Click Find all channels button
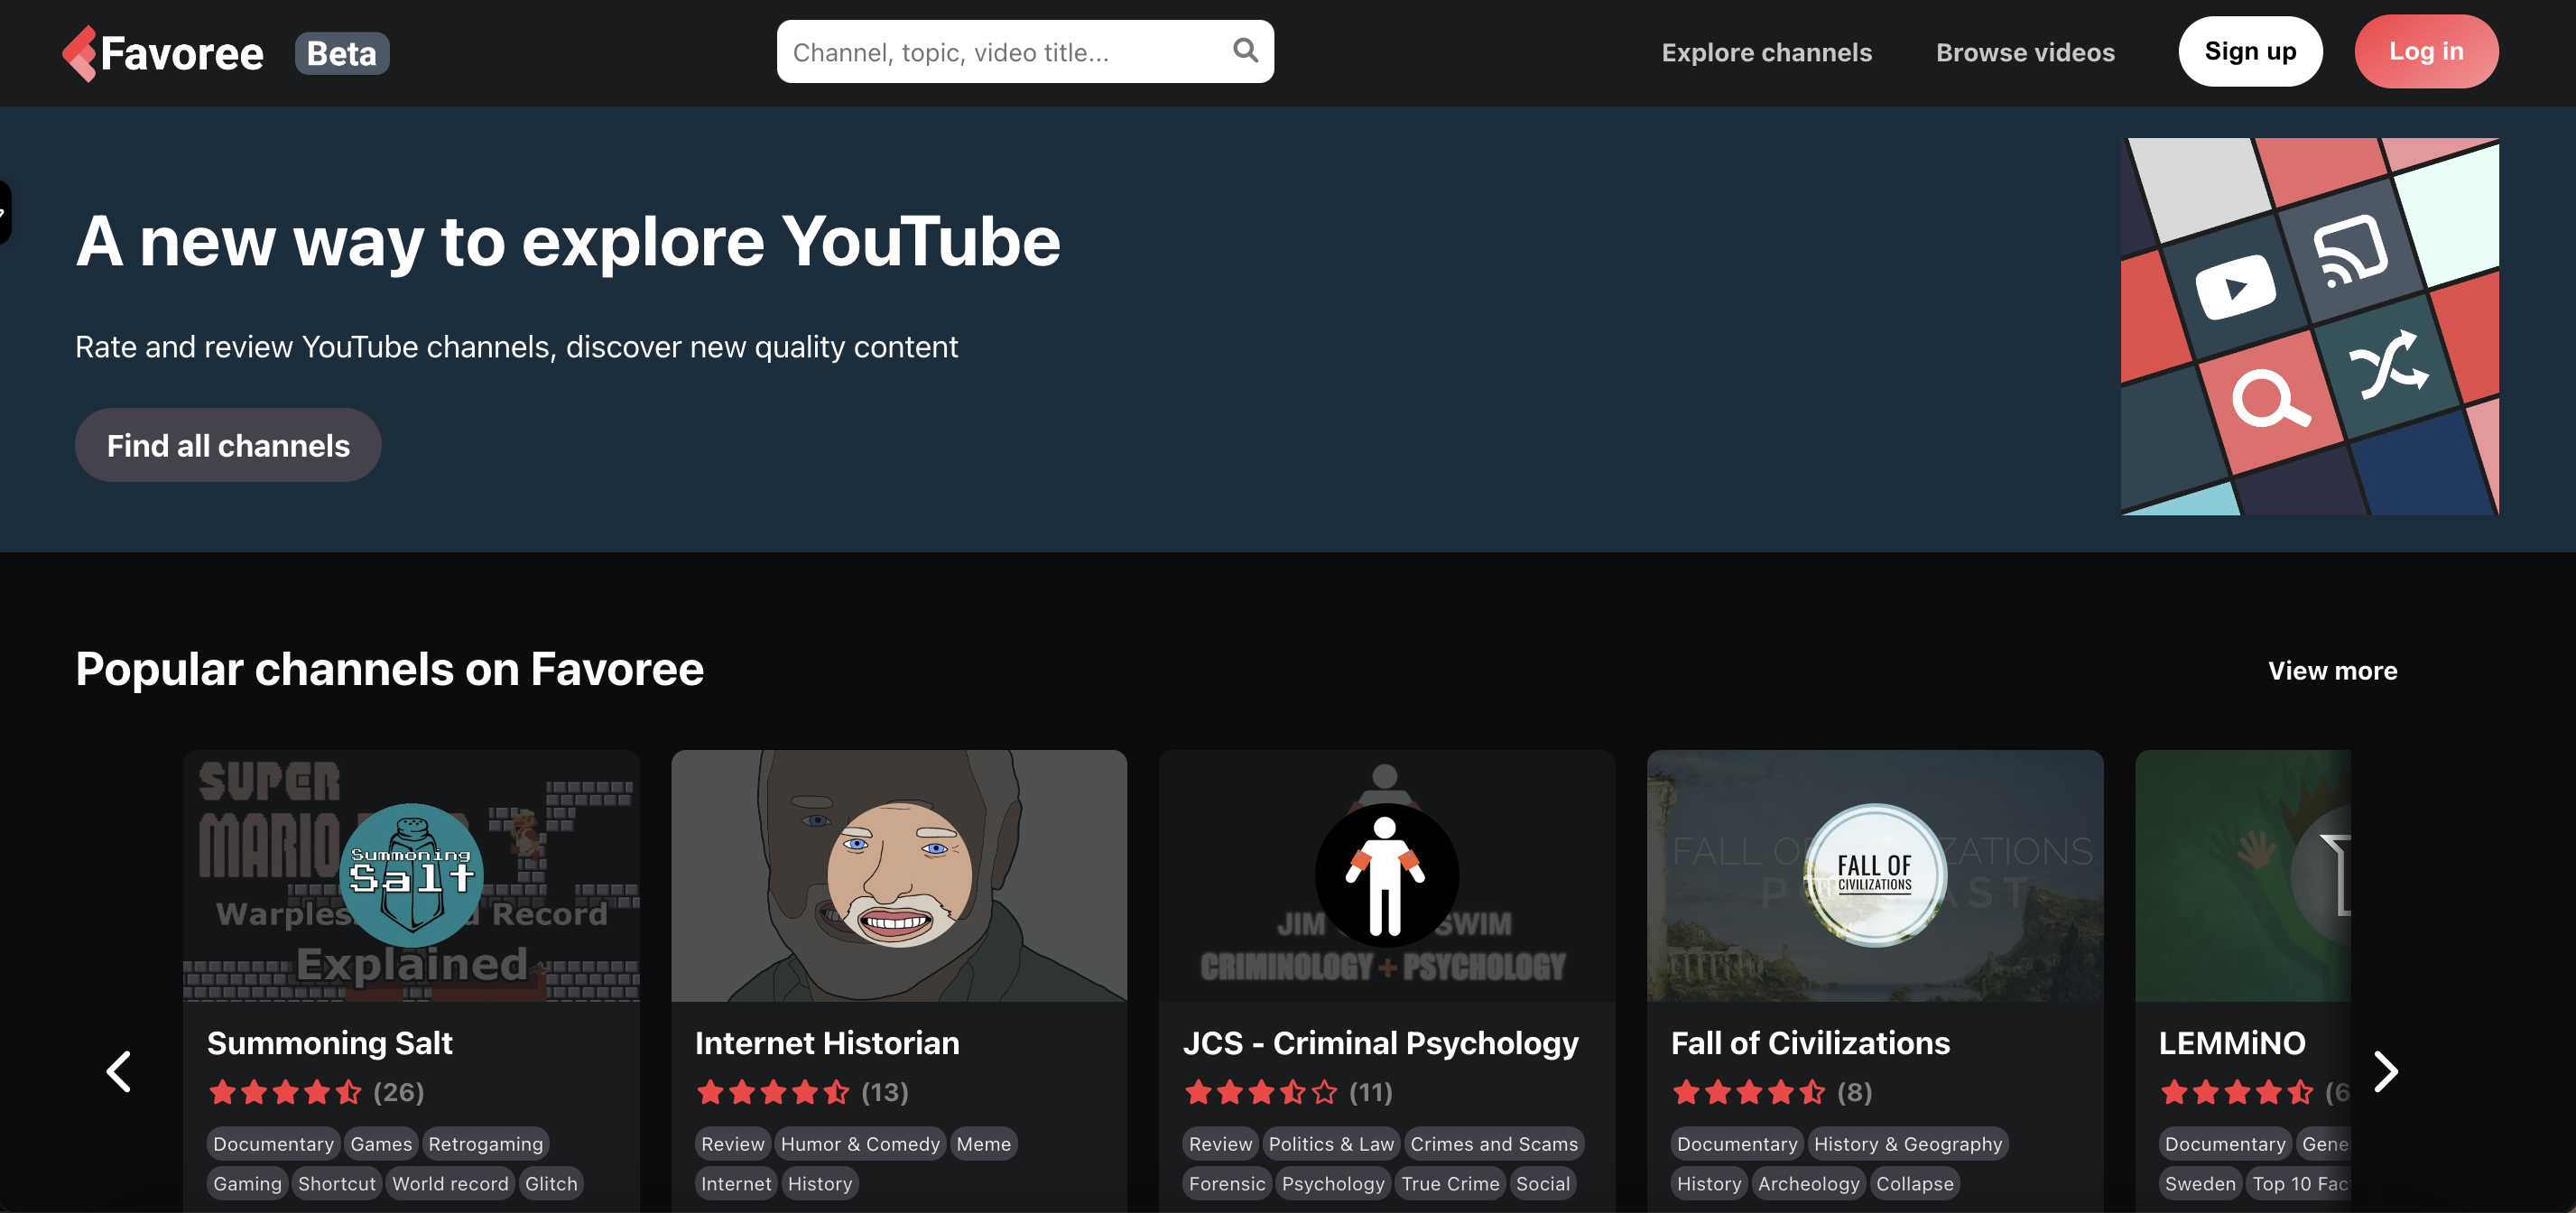 point(228,445)
